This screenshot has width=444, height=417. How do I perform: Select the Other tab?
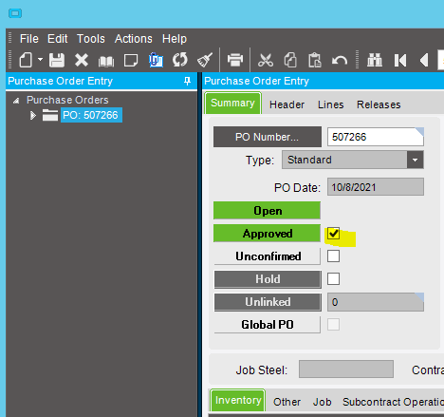coord(287,402)
